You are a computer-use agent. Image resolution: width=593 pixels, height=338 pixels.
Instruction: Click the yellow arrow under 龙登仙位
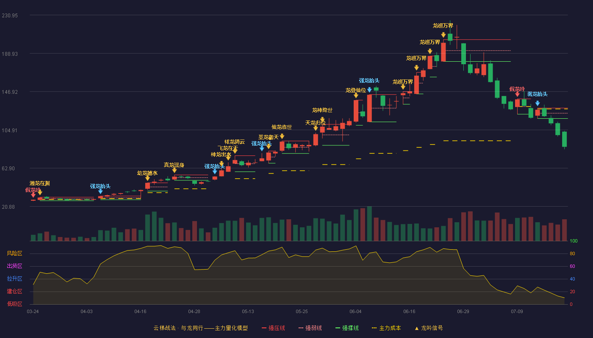click(x=356, y=95)
